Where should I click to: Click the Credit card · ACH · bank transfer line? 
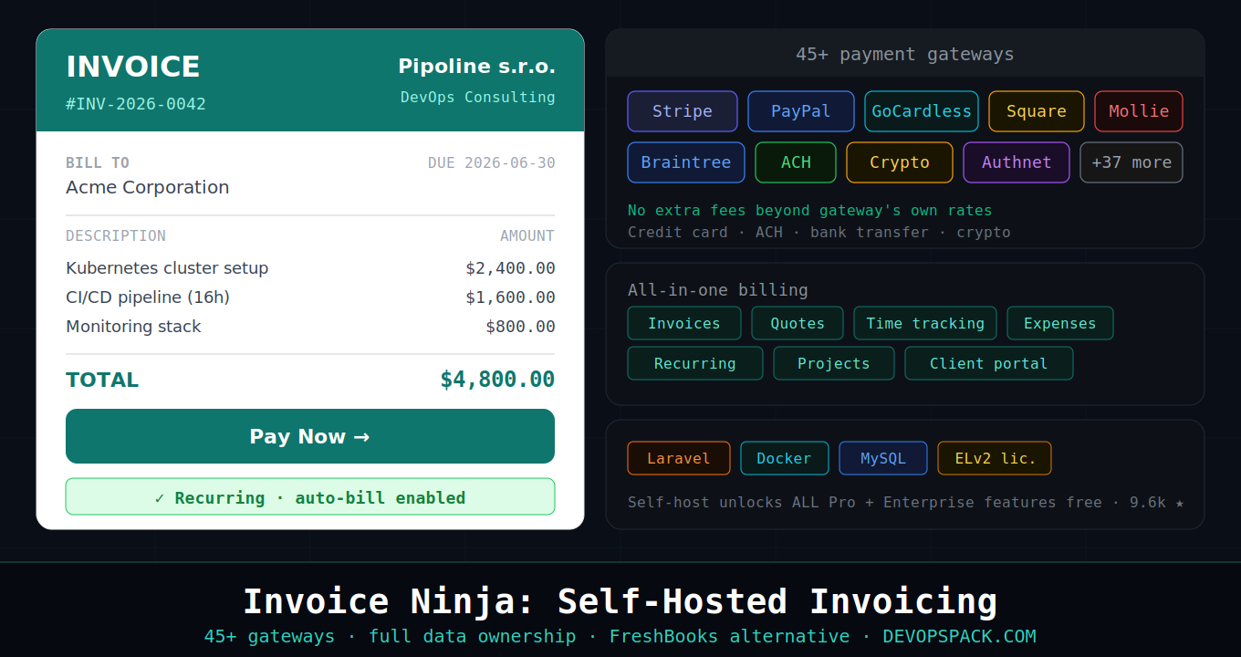[x=819, y=233]
